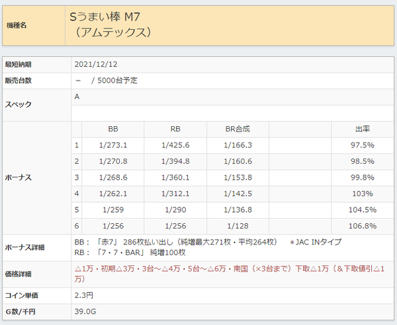
Task: Select BB value '1/273.1'
Action: click(x=113, y=145)
